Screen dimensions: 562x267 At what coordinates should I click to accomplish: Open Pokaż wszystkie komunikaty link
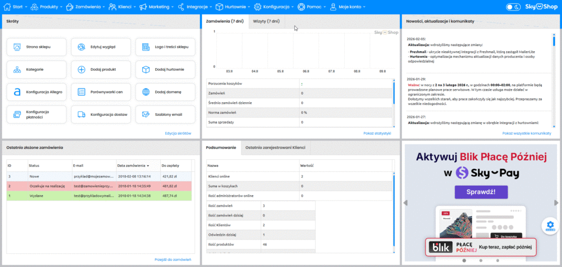point(526,133)
